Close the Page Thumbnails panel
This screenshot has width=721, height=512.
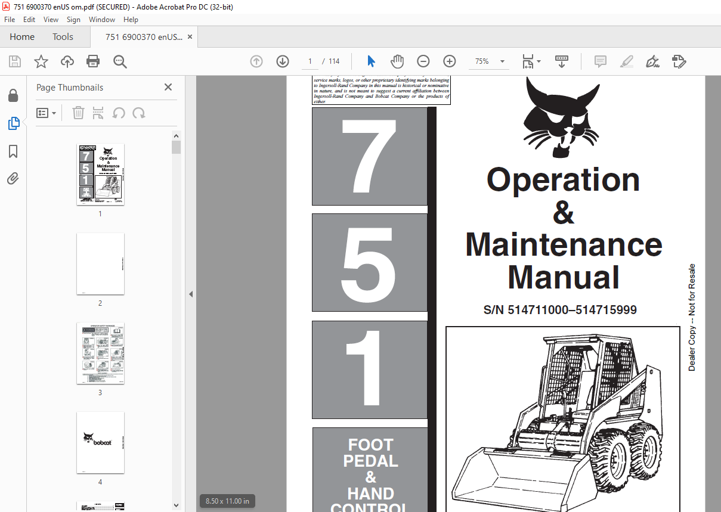168,87
